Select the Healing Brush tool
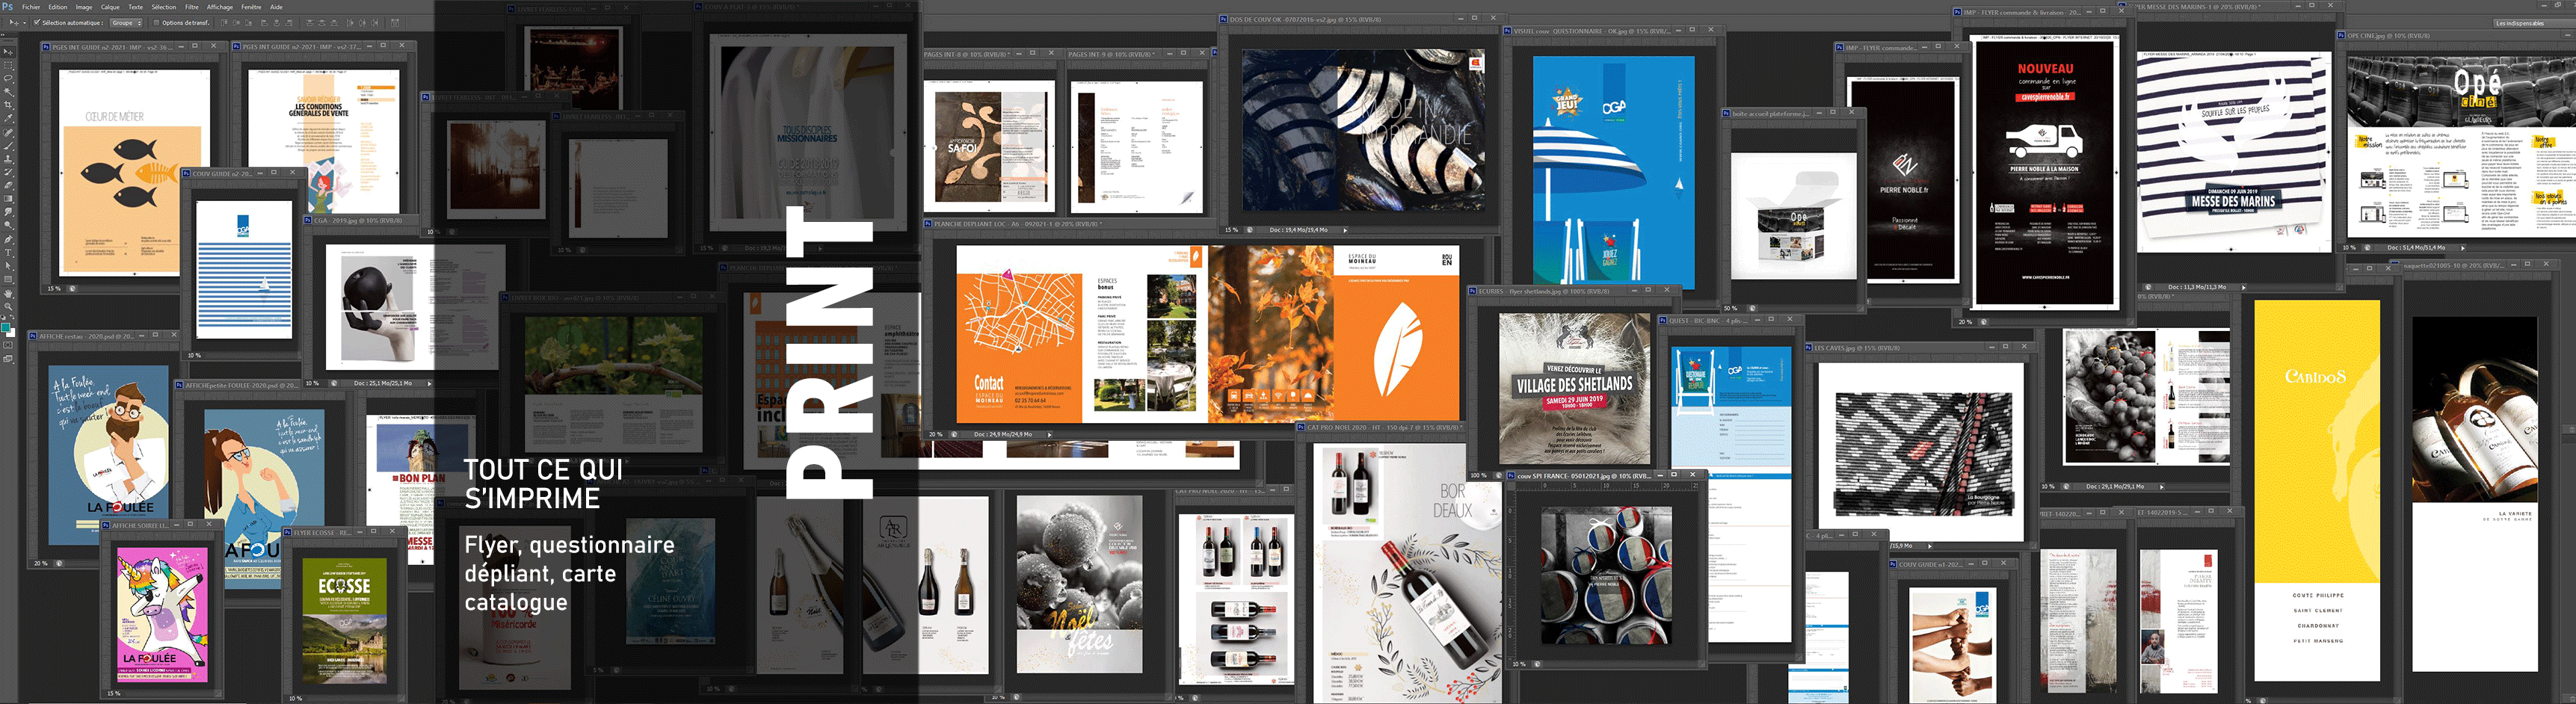 [8, 133]
